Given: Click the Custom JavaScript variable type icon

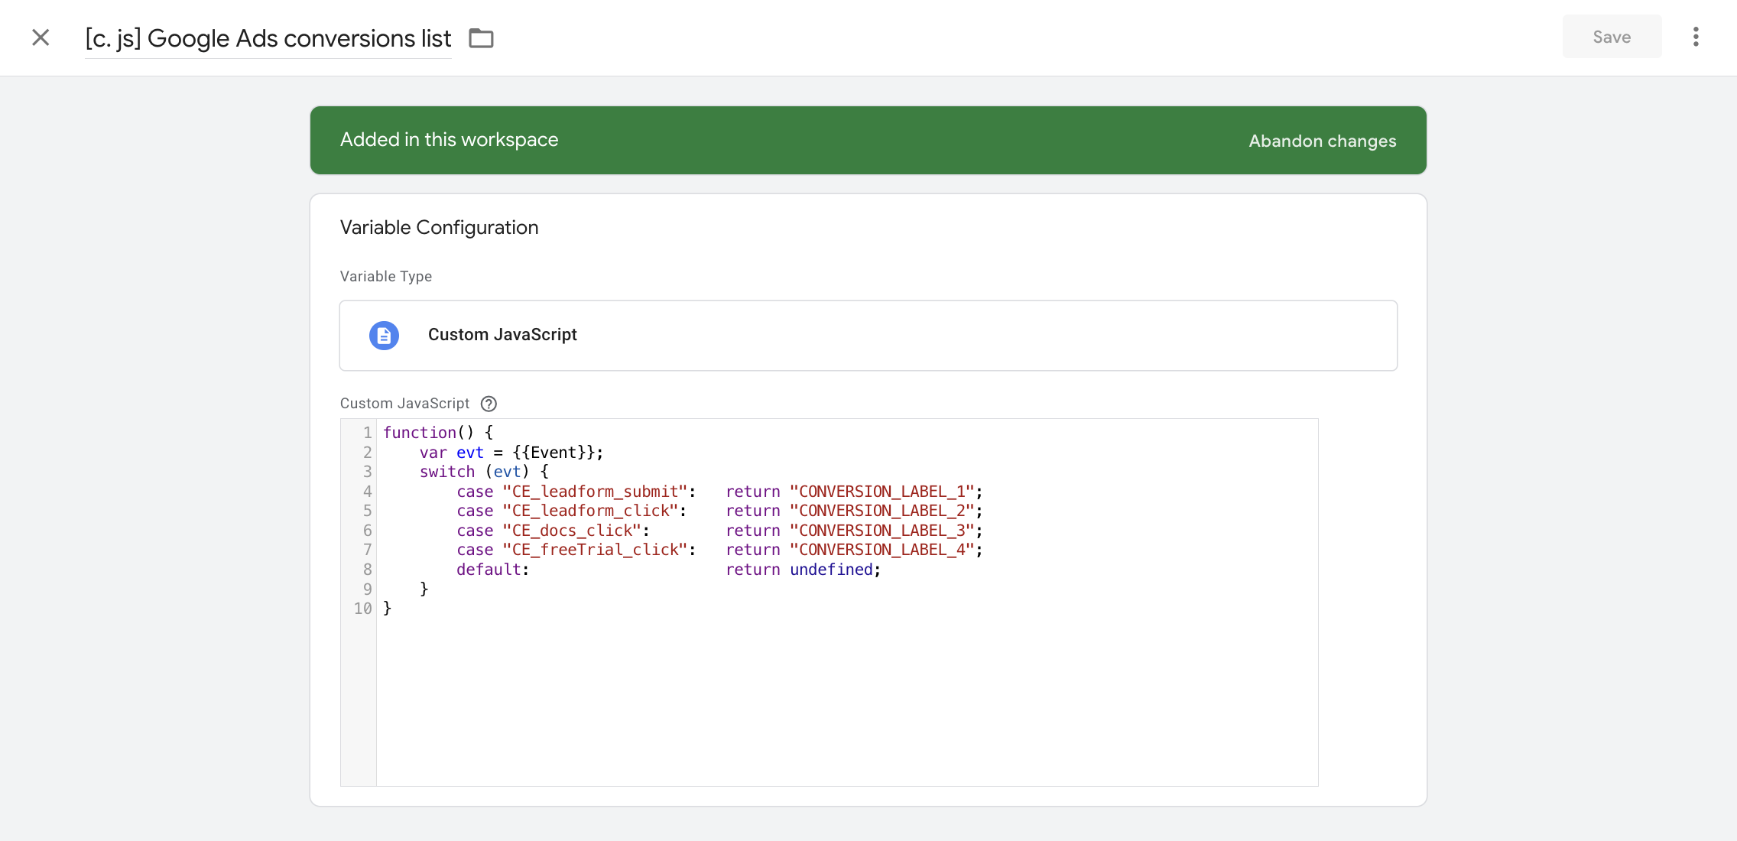Looking at the screenshot, I should (384, 335).
